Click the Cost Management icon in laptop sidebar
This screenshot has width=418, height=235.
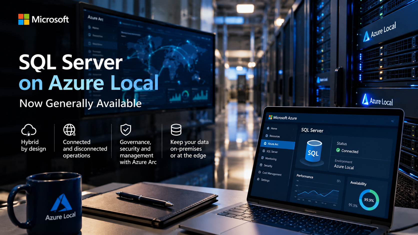[x=259, y=172]
